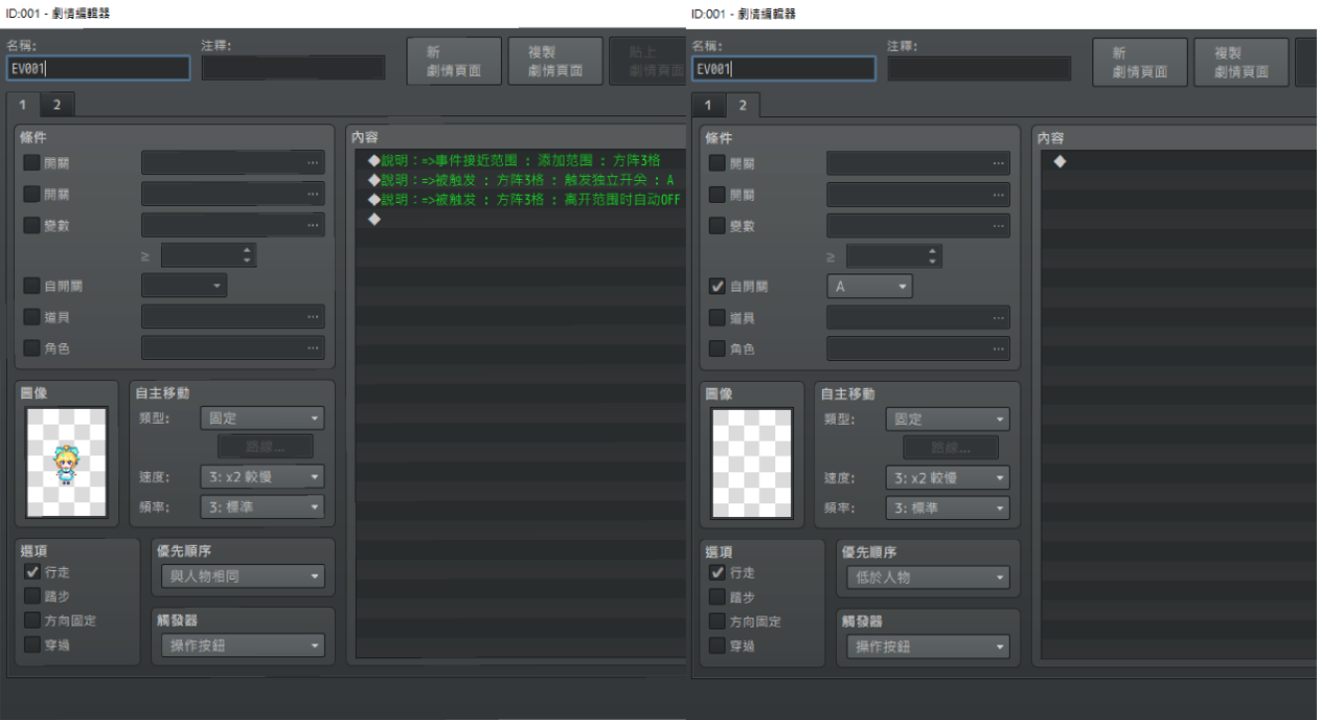Toggle 行走 option in page 1 window
The height and width of the screenshot is (720, 1317).
point(32,573)
